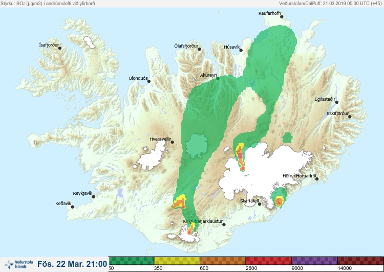The height and width of the screenshot is (272, 384).
Task: Click the dark red 14000 legend swatch
Action: coord(360,261)
